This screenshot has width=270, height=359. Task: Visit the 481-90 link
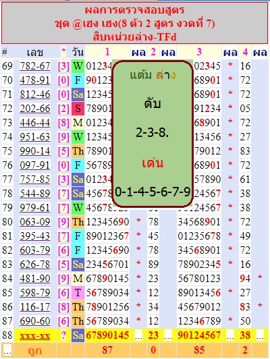35,279
